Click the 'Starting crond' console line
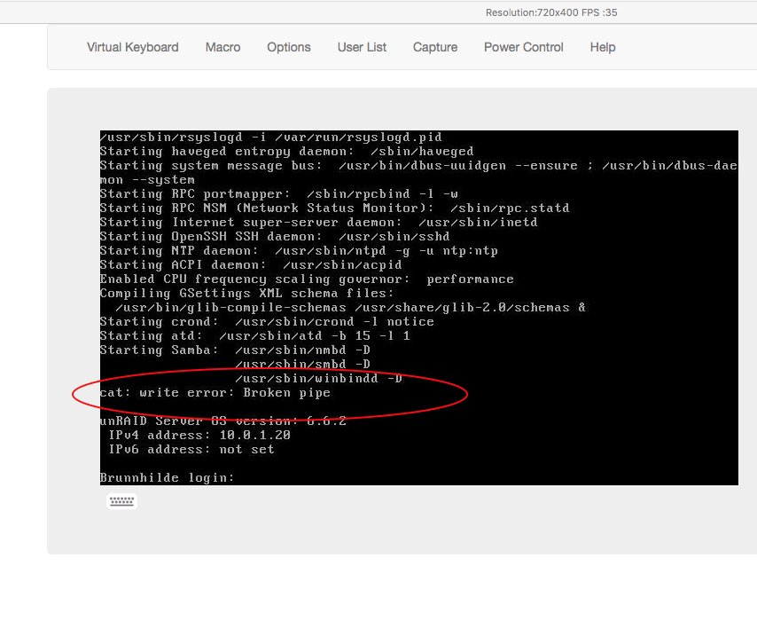Screen dimensions: 757x637 (267, 321)
